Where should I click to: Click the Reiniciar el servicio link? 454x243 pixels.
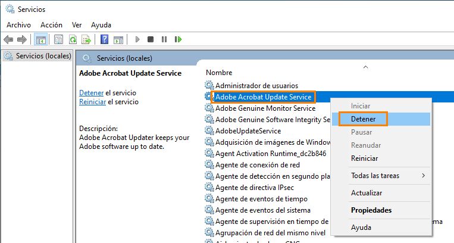click(x=92, y=102)
